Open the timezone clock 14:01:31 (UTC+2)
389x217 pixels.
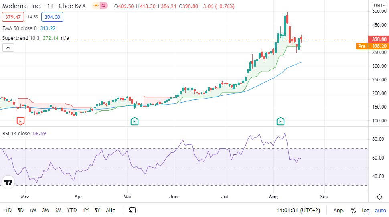pos(298,210)
